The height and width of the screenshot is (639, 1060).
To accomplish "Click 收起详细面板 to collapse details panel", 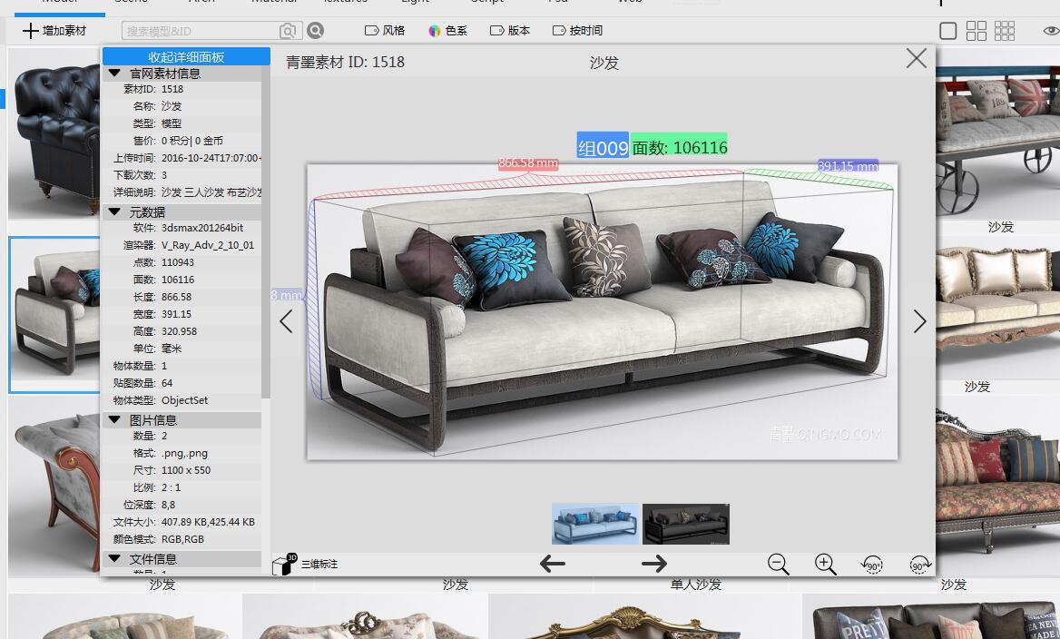I will point(186,57).
